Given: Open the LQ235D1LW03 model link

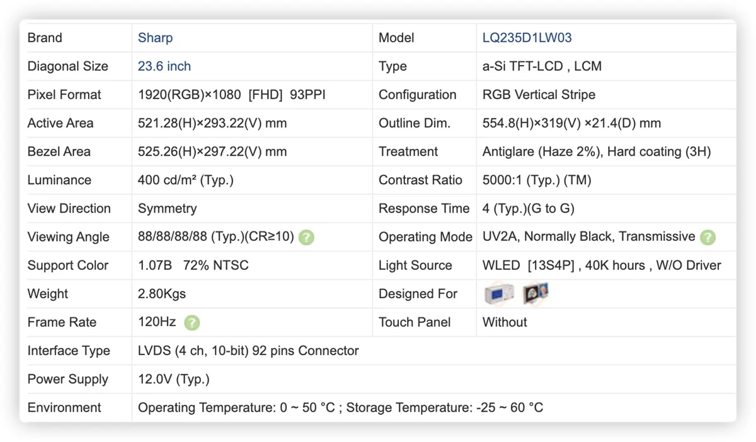Looking at the screenshot, I should [x=527, y=38].
